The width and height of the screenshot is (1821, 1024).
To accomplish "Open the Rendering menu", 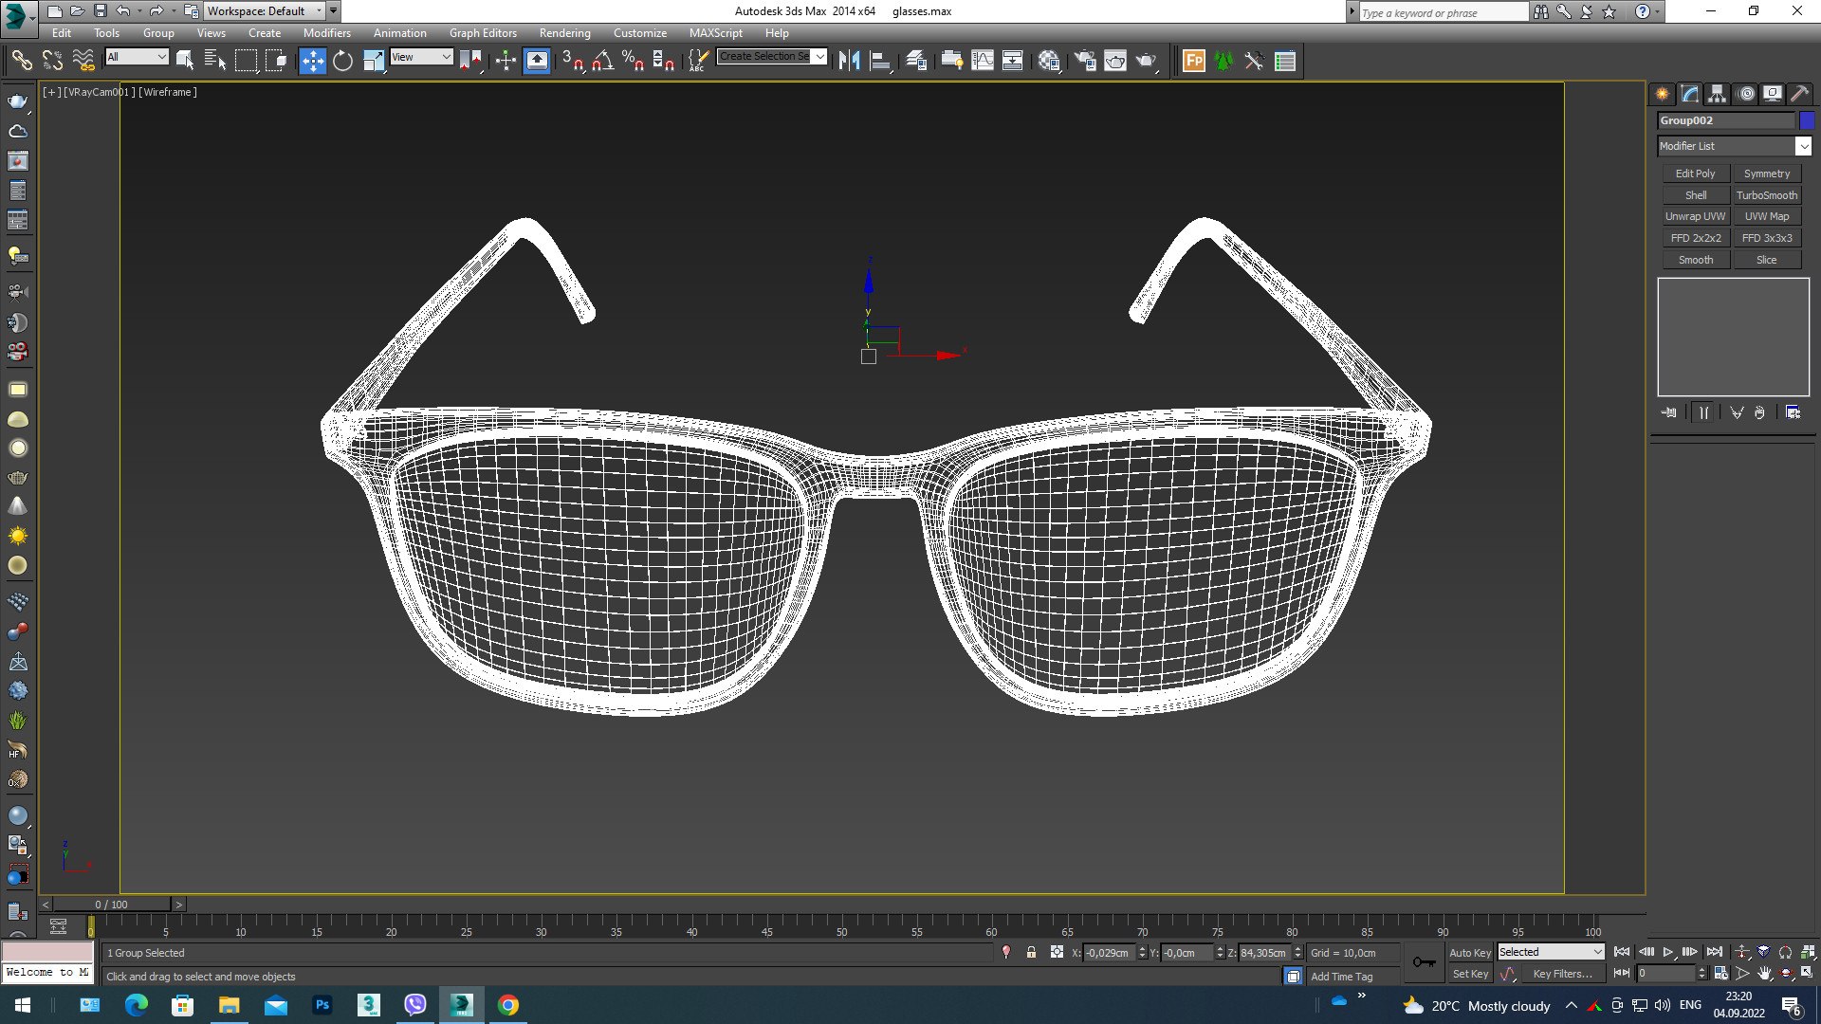I will coord(564,33).
